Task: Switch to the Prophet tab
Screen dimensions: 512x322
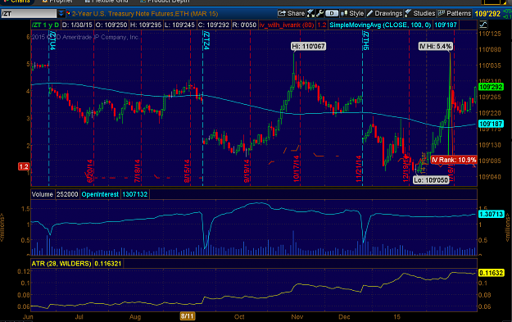Action: pyautogui.click(x=57, y=2)
